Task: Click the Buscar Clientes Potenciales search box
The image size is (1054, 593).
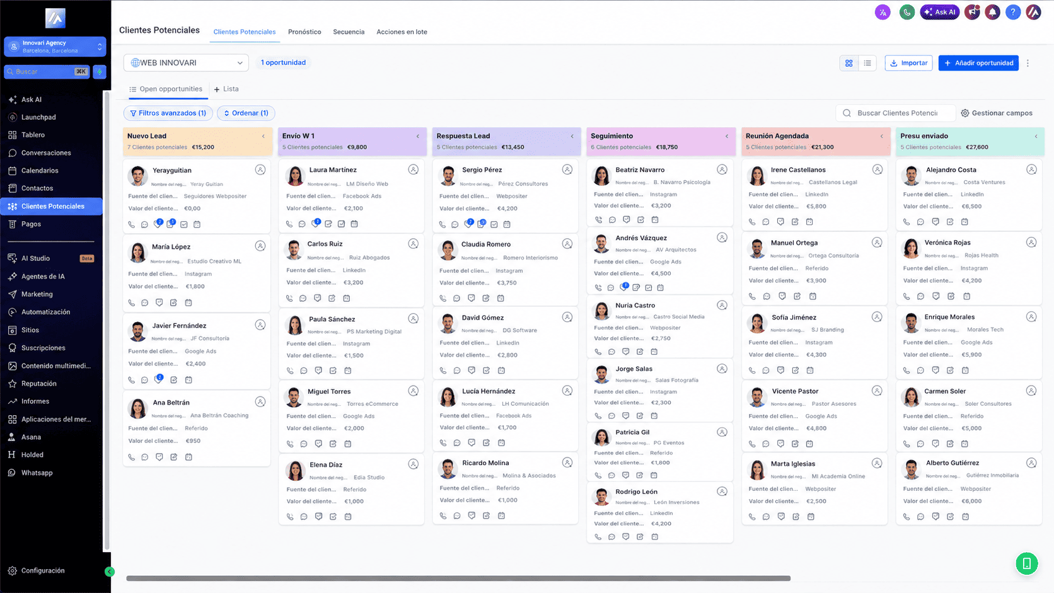Action: point(895,113)
